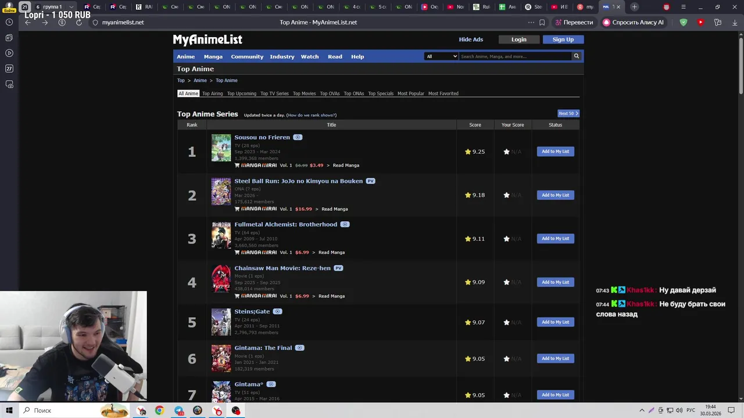Select the All Anime tab

[188, 93]
